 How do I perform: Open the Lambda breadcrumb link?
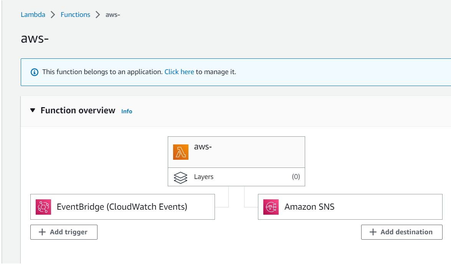click(x=33, y=15)
